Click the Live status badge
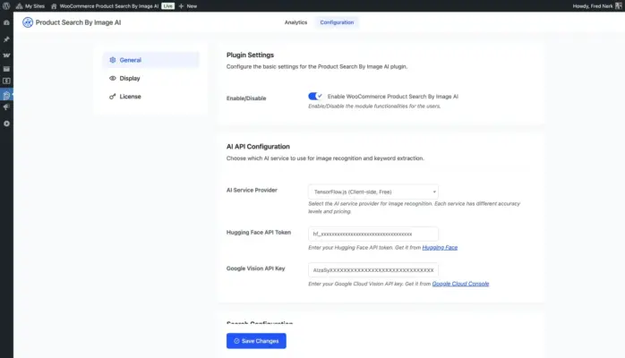 (167, 6)
